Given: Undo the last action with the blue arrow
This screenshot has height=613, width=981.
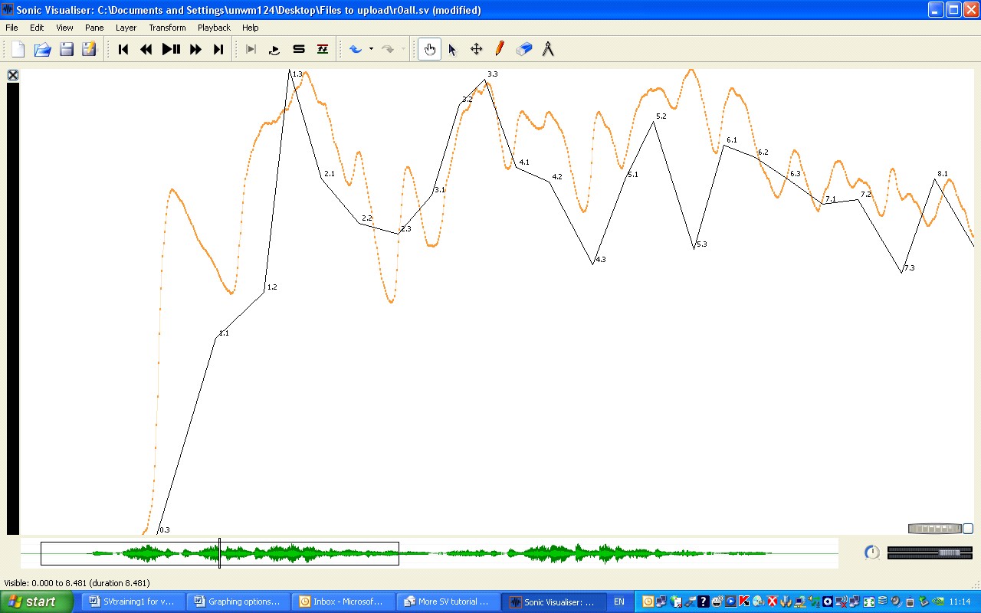Looking at the screenshot, I should click(x=356, y=49).
